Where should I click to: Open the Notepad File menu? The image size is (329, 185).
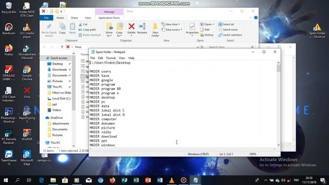[x=93, y=58]
